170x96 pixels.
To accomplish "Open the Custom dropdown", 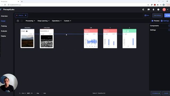I will [x=67, y=21].
